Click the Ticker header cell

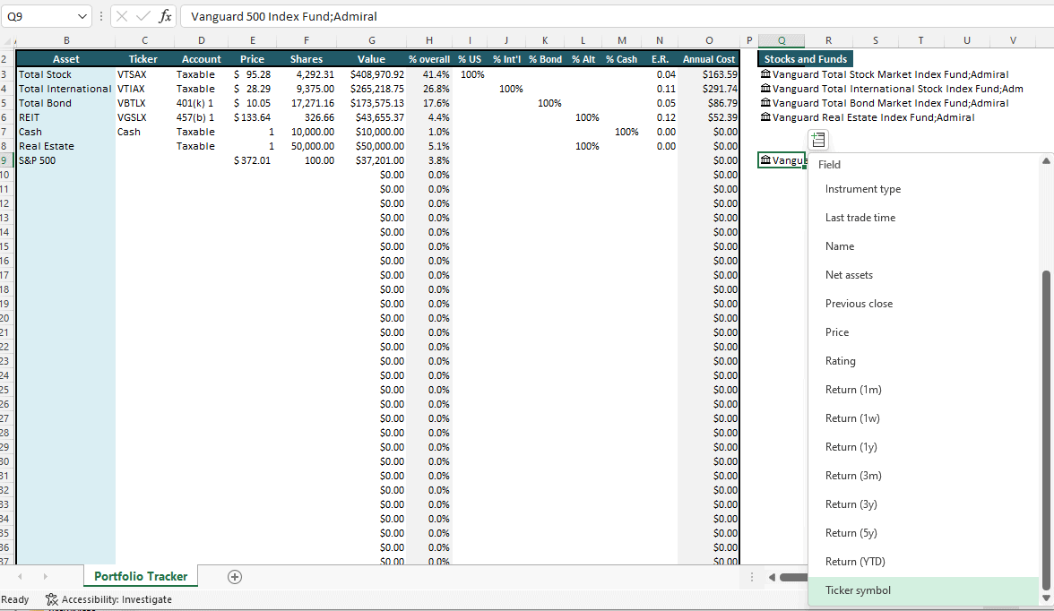pyautogui.click(x=143, y=59)
